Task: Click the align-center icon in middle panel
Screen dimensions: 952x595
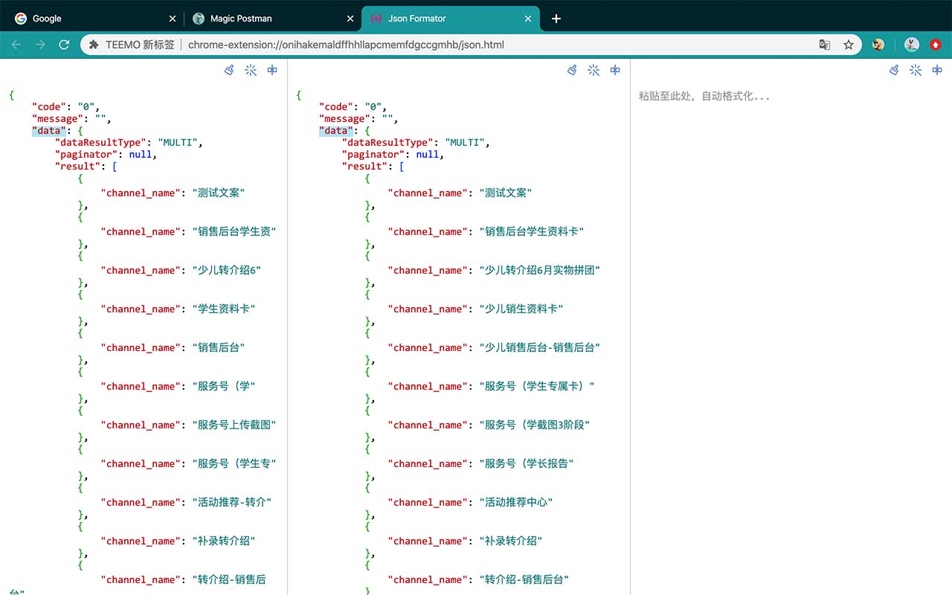Action: click(x=615, y=70)
